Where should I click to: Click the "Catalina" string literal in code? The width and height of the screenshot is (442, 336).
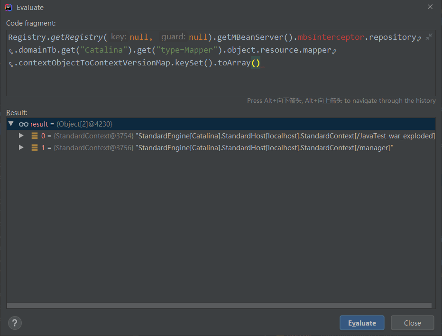coord(104,50)
